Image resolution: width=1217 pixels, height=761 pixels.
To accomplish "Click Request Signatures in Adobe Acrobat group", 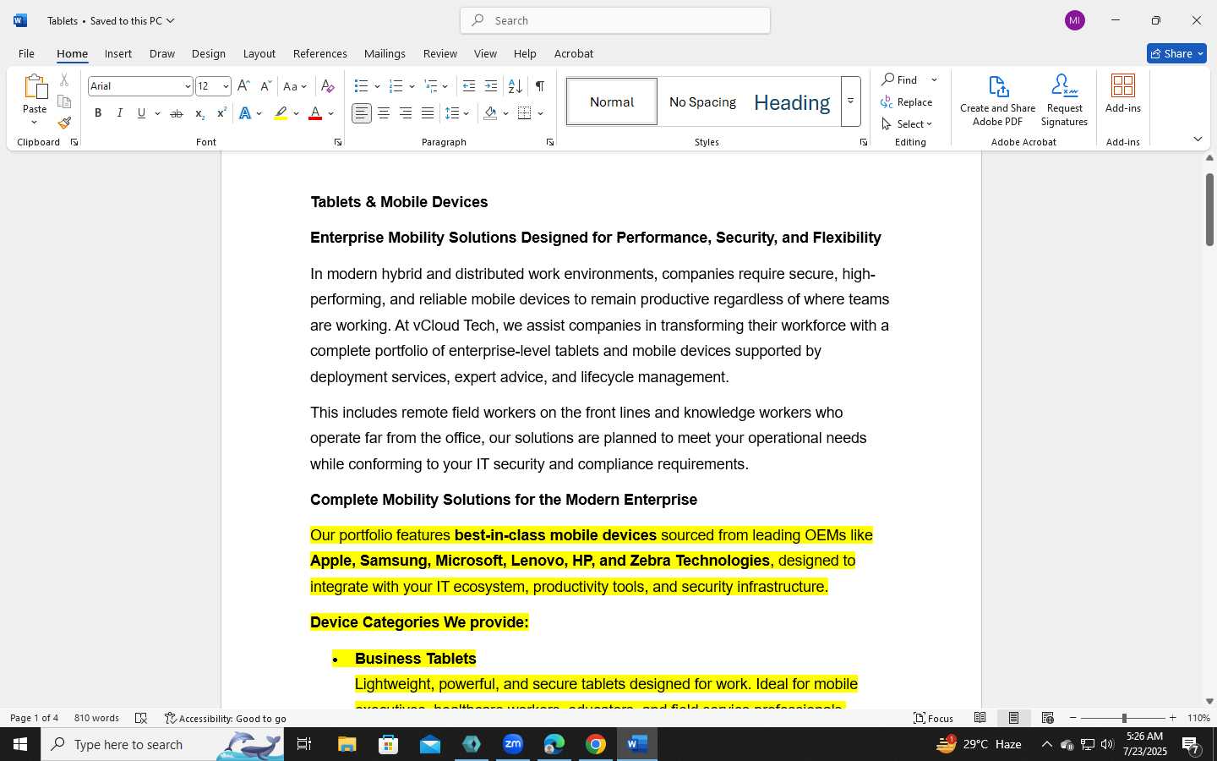I will tap(1064, 101).
